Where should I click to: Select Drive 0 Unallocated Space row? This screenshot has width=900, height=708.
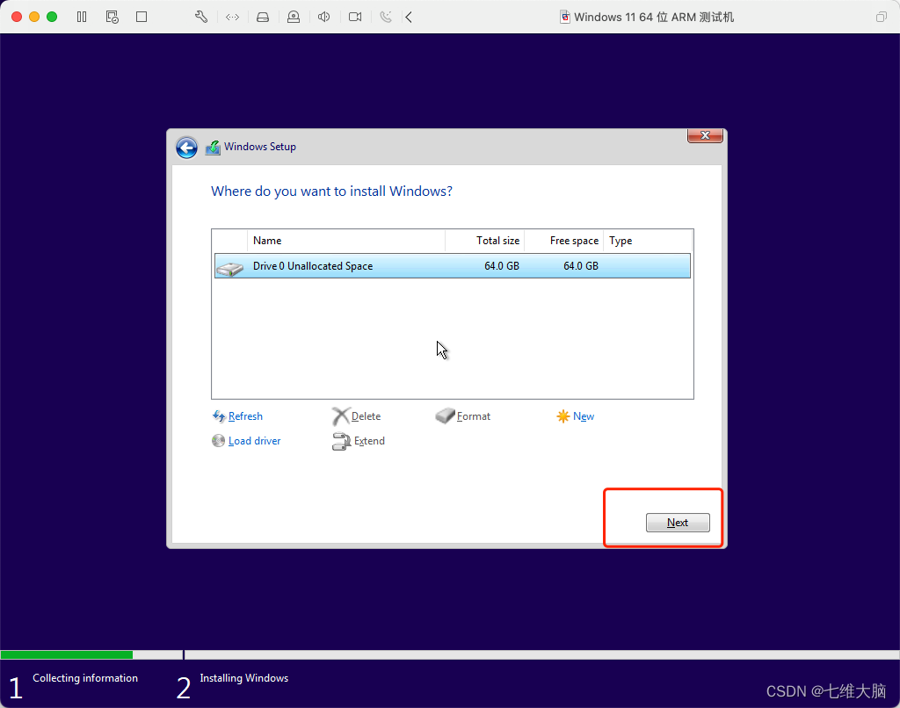[x=453, y=266]
